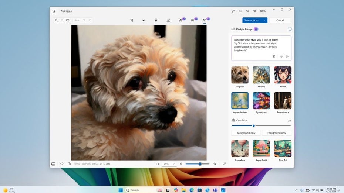Click the microphone icon in the prompt box
Image resolution: width=344 pixels, height=193 pixels.
pos(281,56)
